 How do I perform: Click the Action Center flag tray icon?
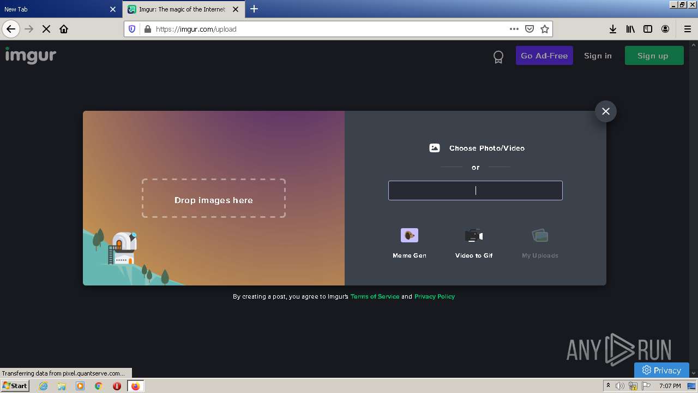[646, 386]
